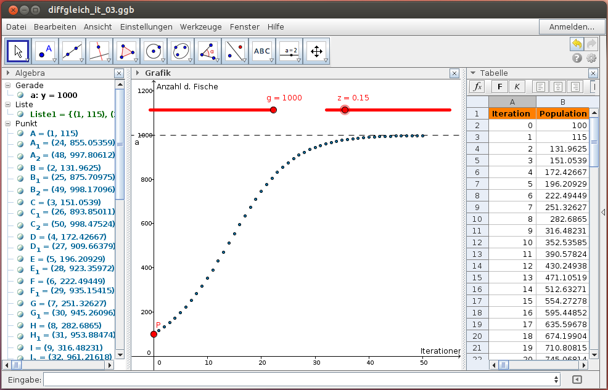Align spreadsheet cells center
This screenshot has height=390, width=608.
557,87
